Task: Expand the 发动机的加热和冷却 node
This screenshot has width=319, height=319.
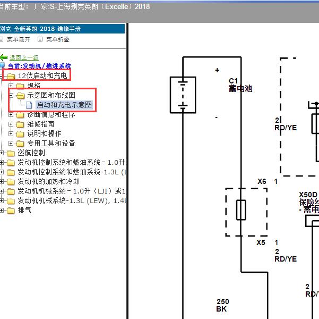Action: [x=2, y=182]
